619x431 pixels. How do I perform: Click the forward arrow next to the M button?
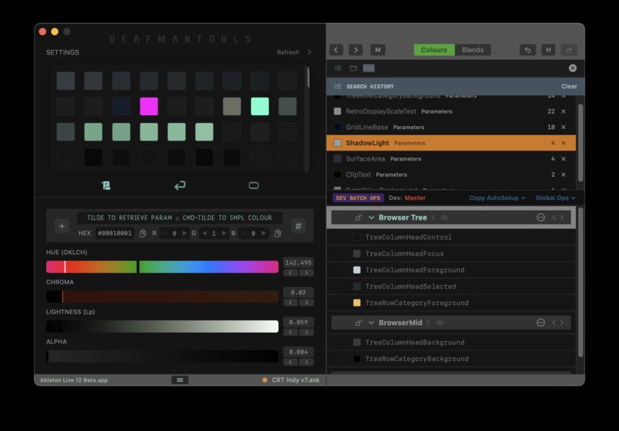pos(356,50)
